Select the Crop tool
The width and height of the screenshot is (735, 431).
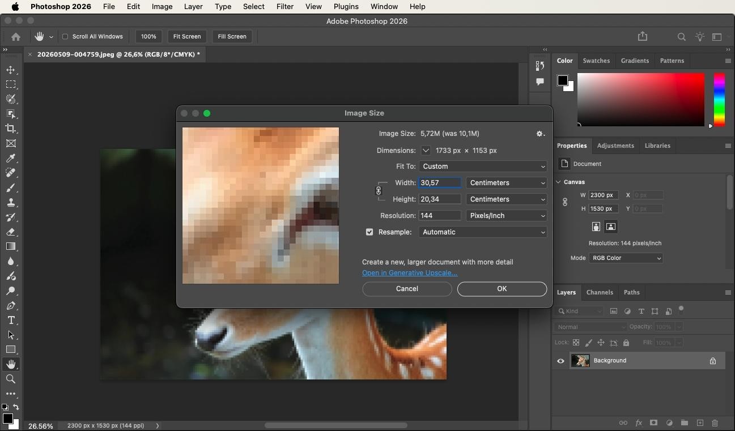[11, 129]
